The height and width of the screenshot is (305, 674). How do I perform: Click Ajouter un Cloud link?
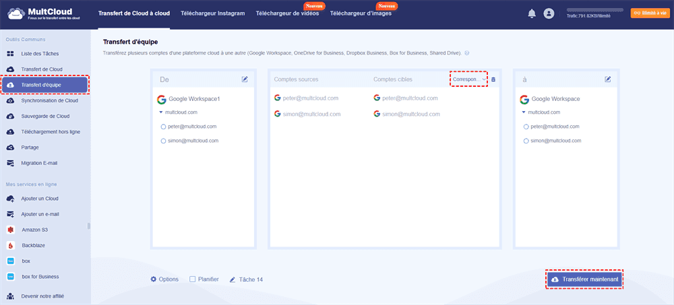[40, 199]
